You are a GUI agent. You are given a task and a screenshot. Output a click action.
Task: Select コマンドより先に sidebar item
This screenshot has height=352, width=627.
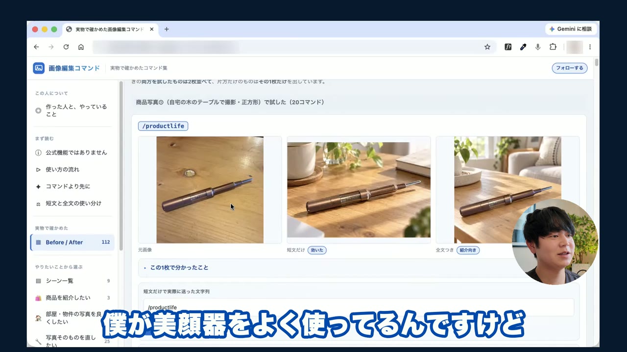point(72,186)
